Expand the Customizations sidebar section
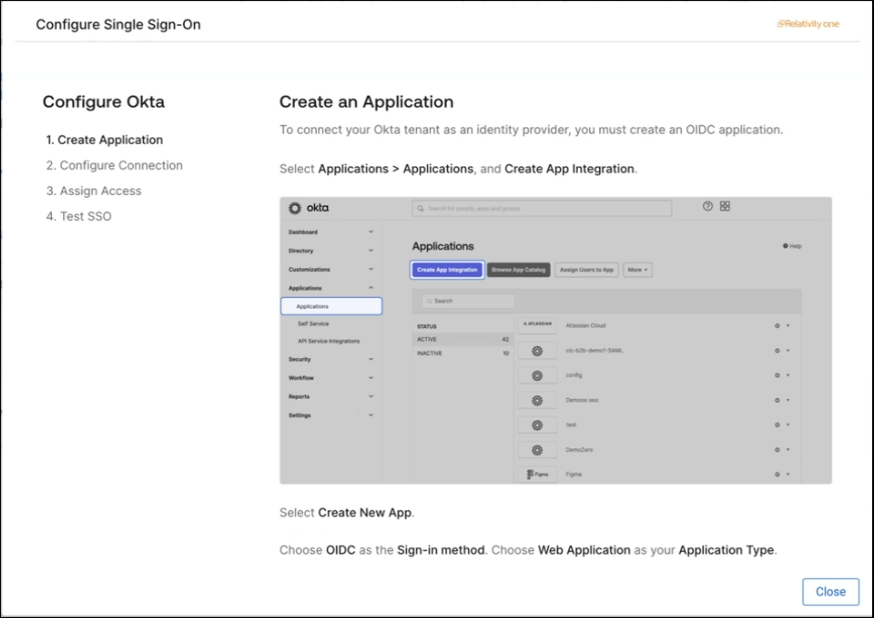Screen dimensions: 874x618 pyautogui.click(x=371, y=269)
